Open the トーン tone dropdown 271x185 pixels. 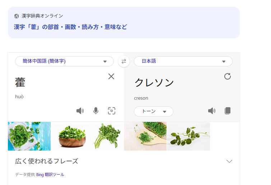(x=154, y=112)
